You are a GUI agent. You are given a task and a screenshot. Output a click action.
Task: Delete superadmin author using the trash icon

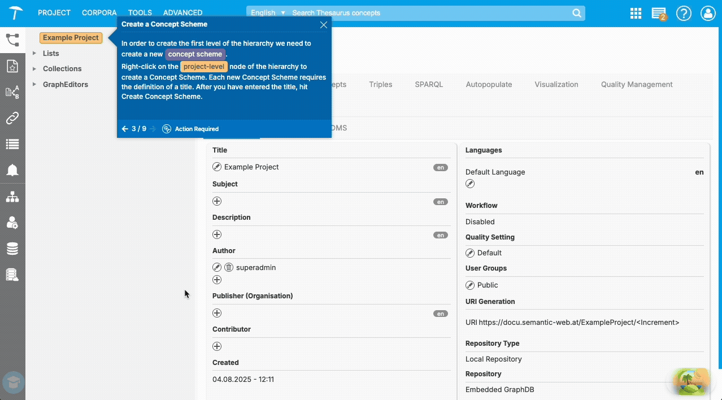[228, 267]
